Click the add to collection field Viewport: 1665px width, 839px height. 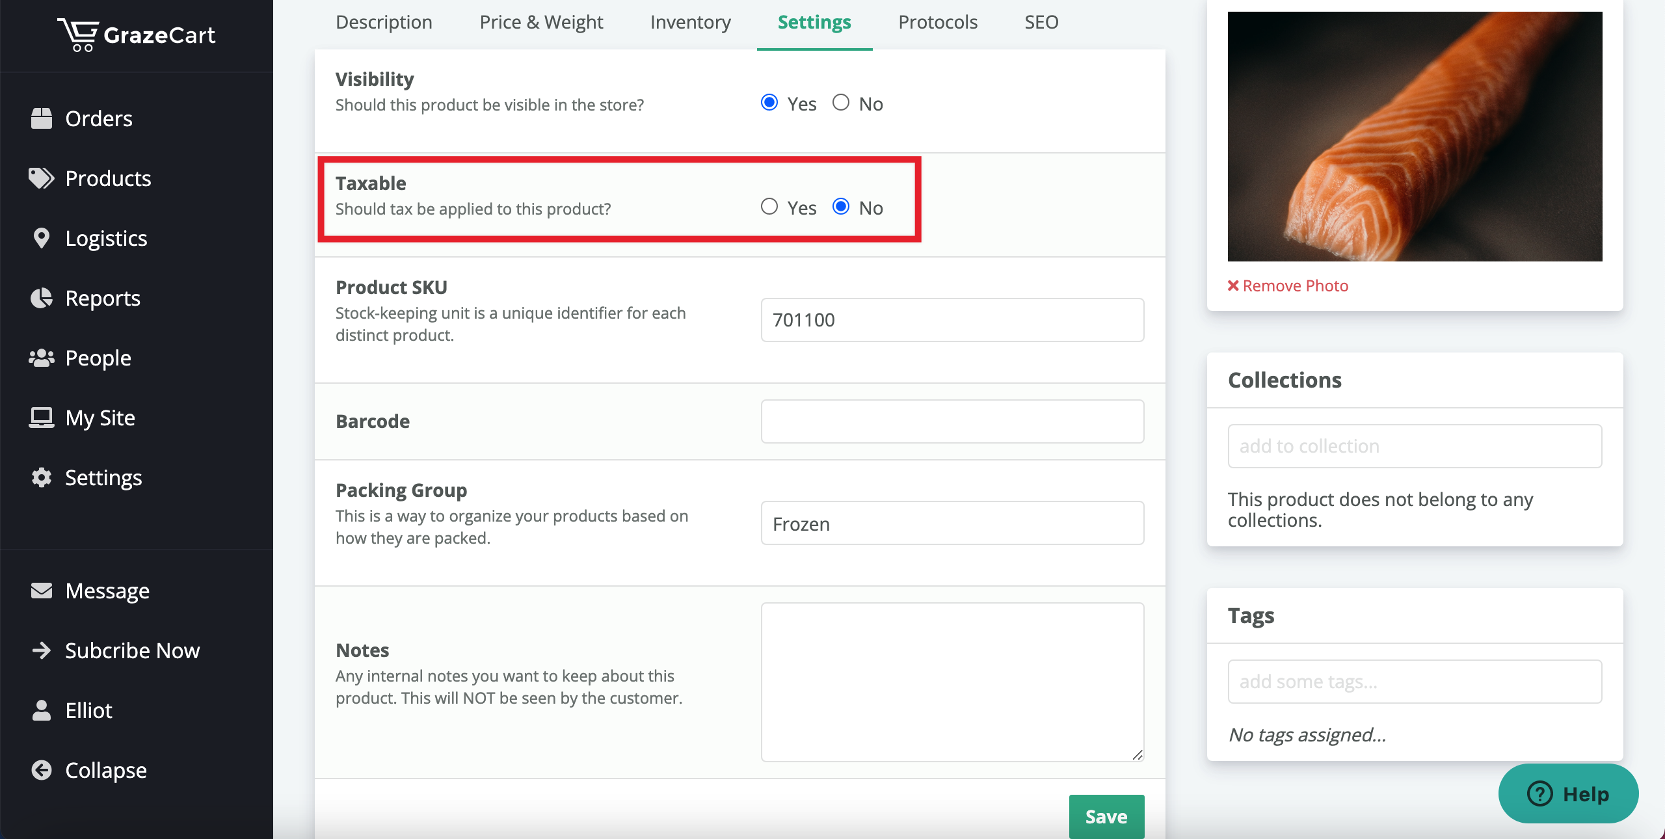click(1414, 446)
